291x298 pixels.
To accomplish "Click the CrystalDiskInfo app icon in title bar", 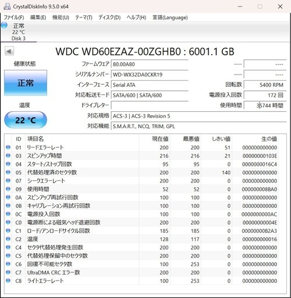I will pos(7,6).
